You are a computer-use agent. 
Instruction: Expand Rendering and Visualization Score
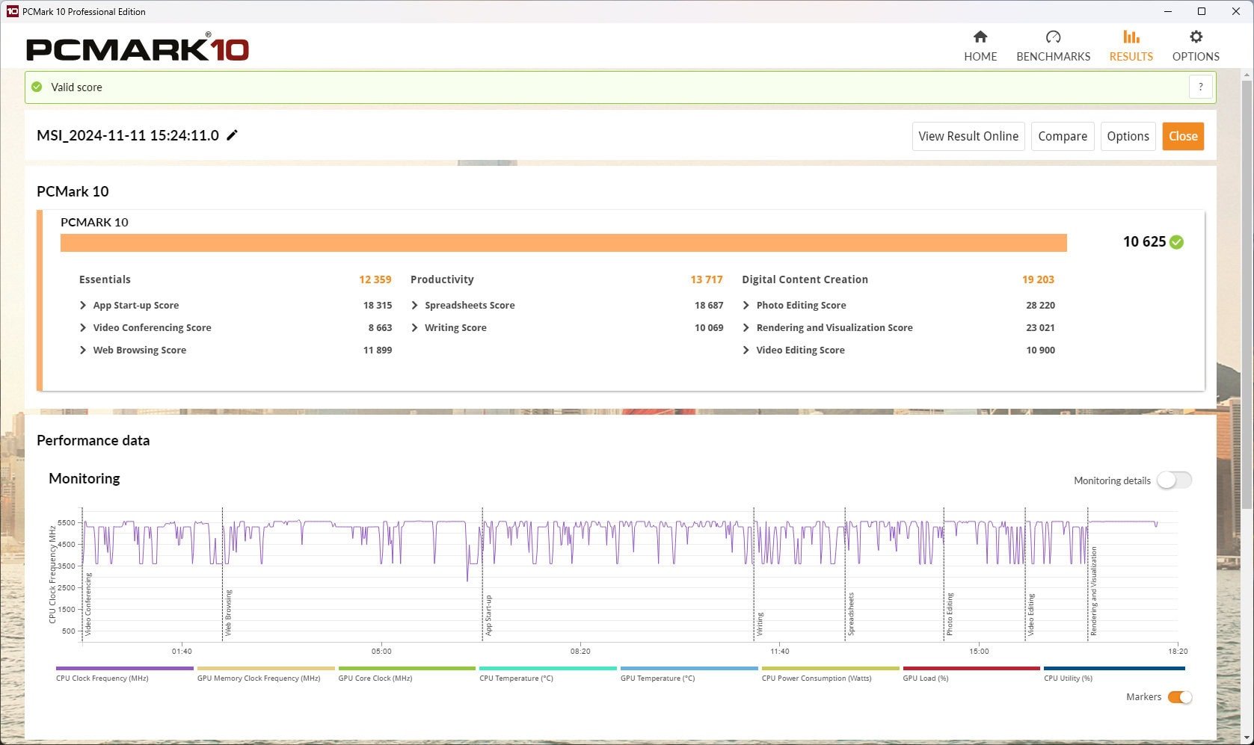coord(746,327)
